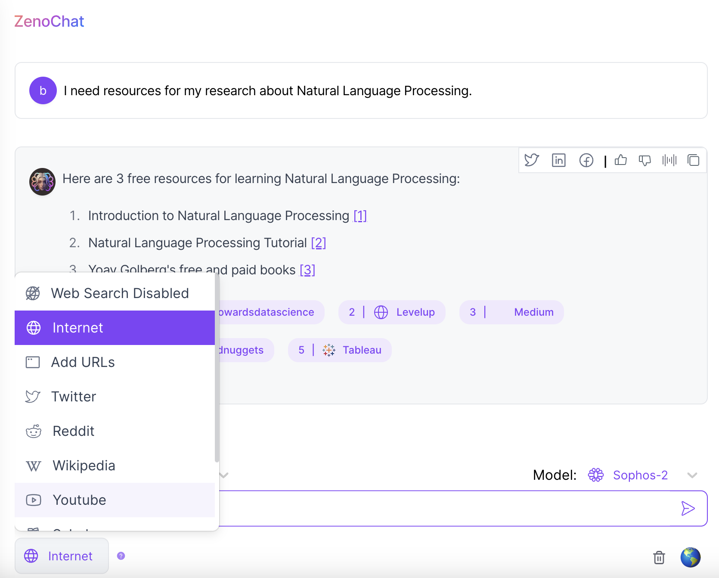The width and height of the screenshot is (719, 578).
Task: Select Web Search Disabled option
Action: (x=115, y=293)
